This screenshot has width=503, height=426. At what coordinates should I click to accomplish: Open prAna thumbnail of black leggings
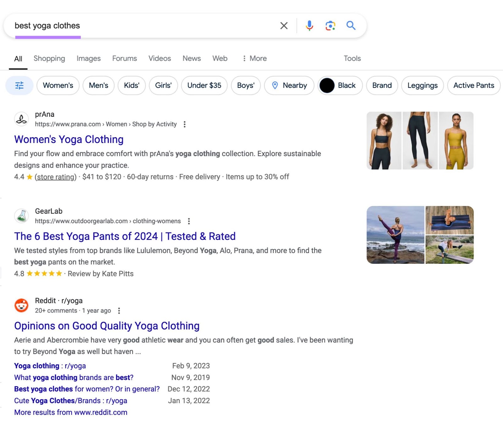[x=420, y=141]
